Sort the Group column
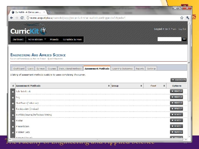This screenshot has height=149, width=199. [x=141, y=86]
